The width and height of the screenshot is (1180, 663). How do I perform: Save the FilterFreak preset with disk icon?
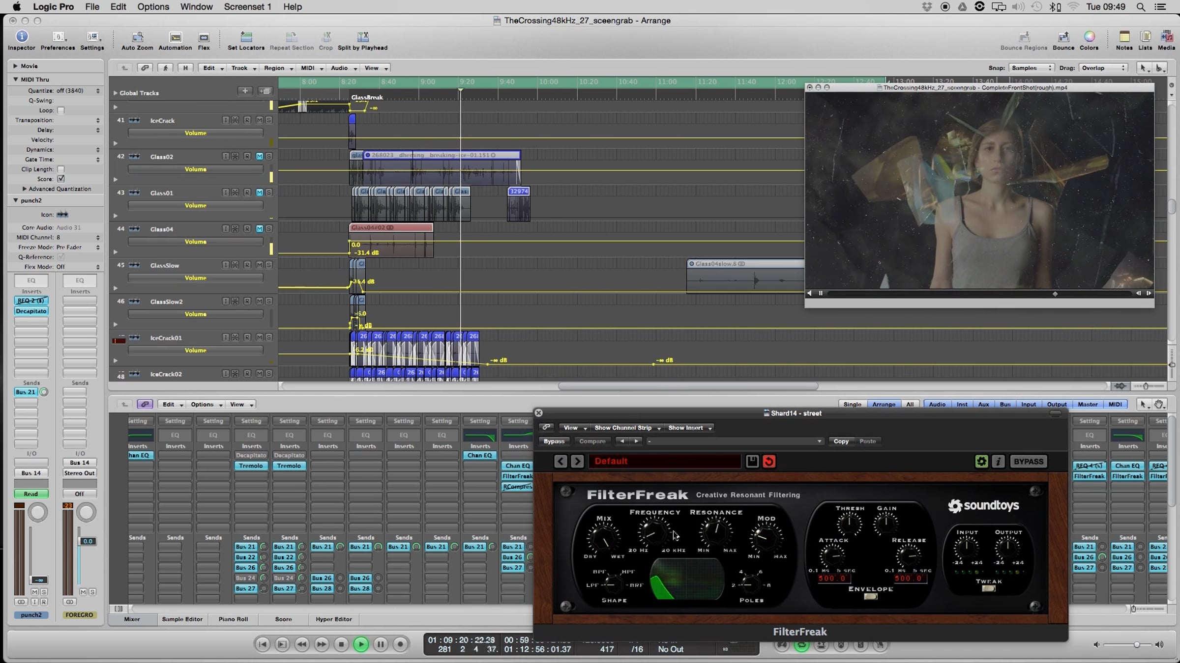752,461
